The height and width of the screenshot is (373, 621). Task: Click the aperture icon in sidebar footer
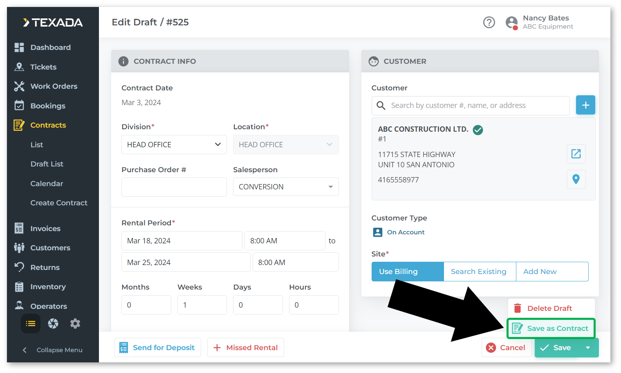(53, 324)
